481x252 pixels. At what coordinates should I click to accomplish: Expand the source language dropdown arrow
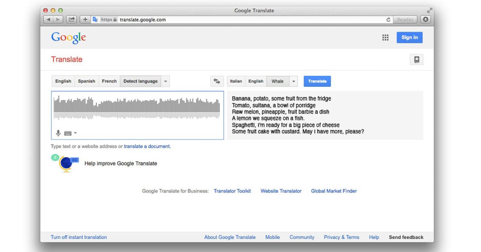pyautogui.click(x=165, y=81)
